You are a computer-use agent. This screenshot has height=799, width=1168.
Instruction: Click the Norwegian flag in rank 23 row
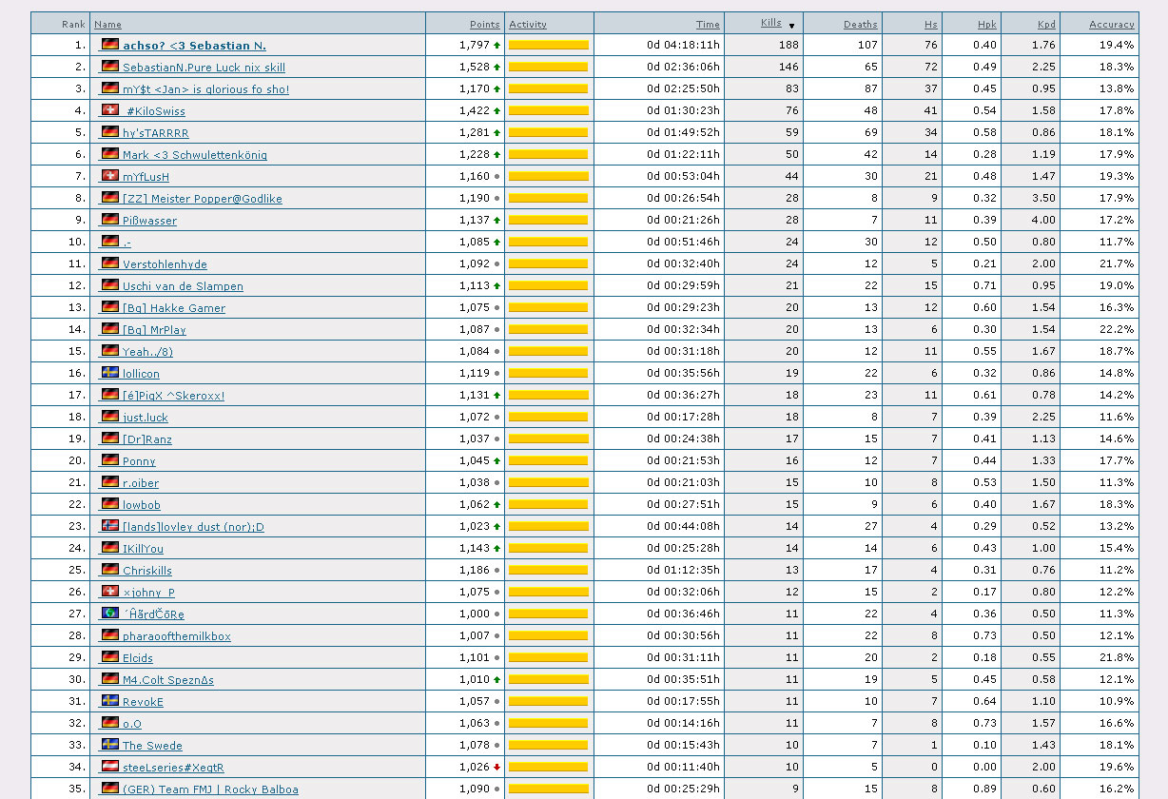[x=110, y=526]
